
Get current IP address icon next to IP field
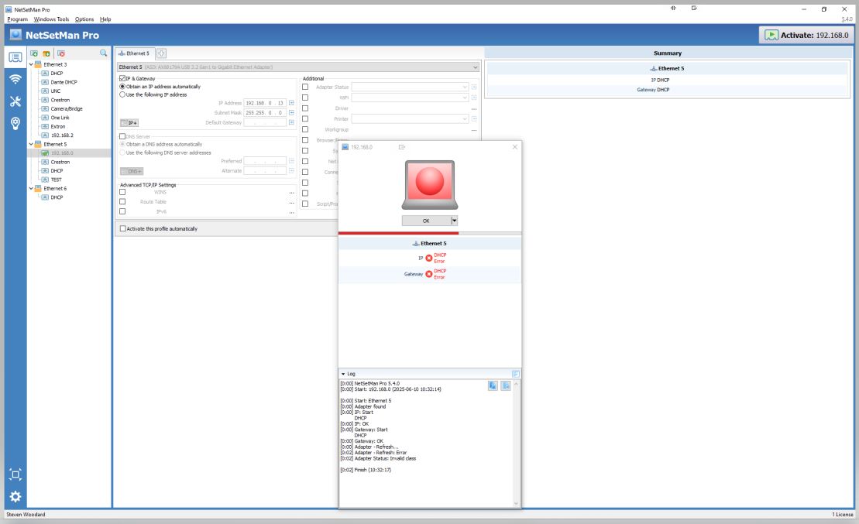click(x=291, y=103)
